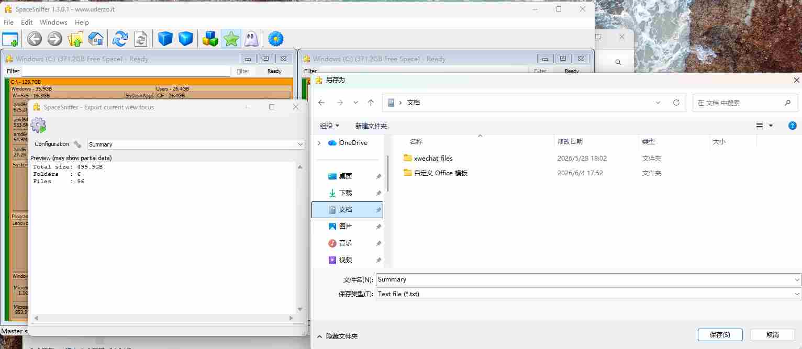This screenshot has width=802, height=349.
Task: Click the Users - 26.4GB treemap block
Action: click(x=224, y=89)
